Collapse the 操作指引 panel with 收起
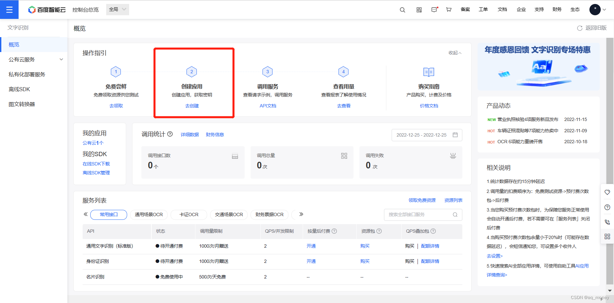Image resolution: width=614 pixels, height=303 pixels. (x=455, y=53)
